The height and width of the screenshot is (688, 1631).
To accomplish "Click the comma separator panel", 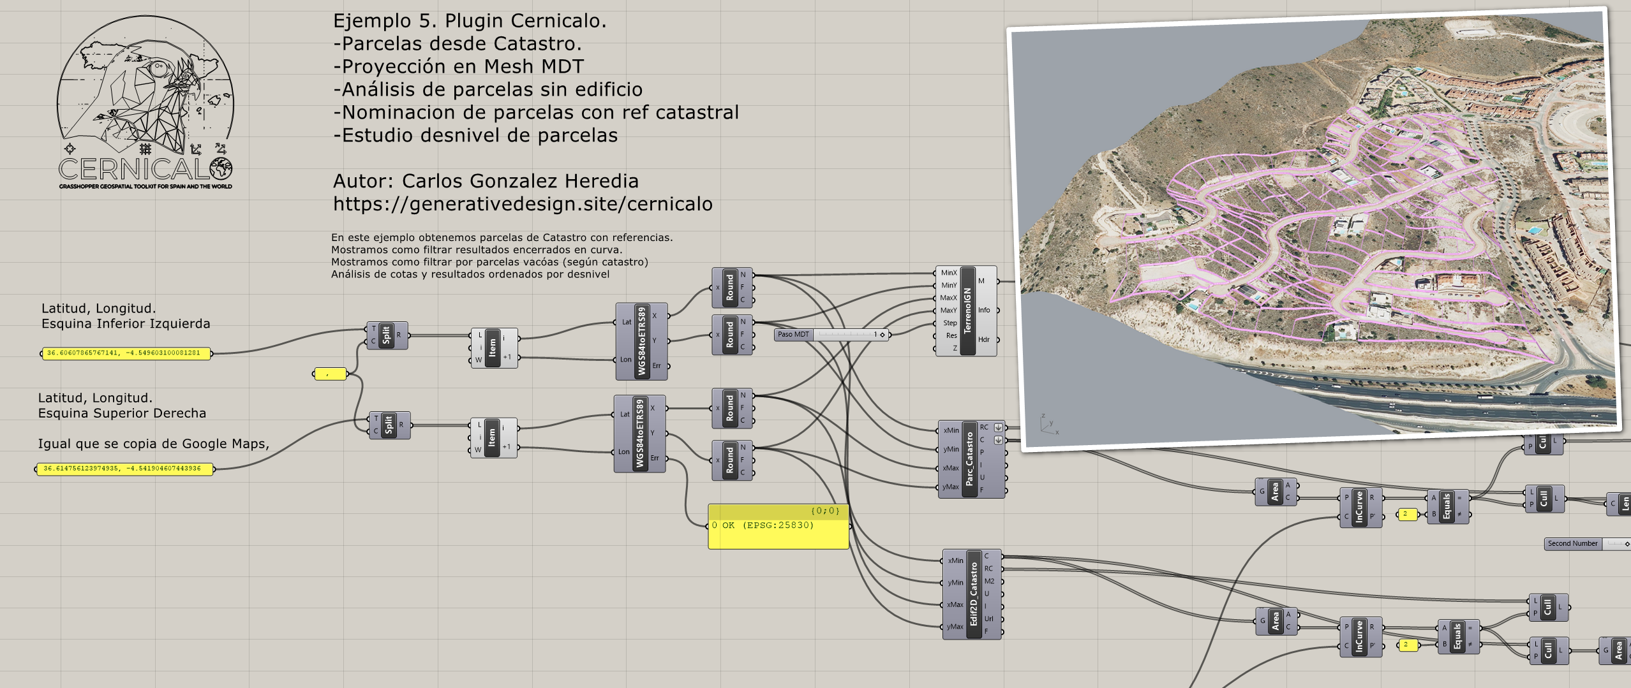I will coord(330,374).
